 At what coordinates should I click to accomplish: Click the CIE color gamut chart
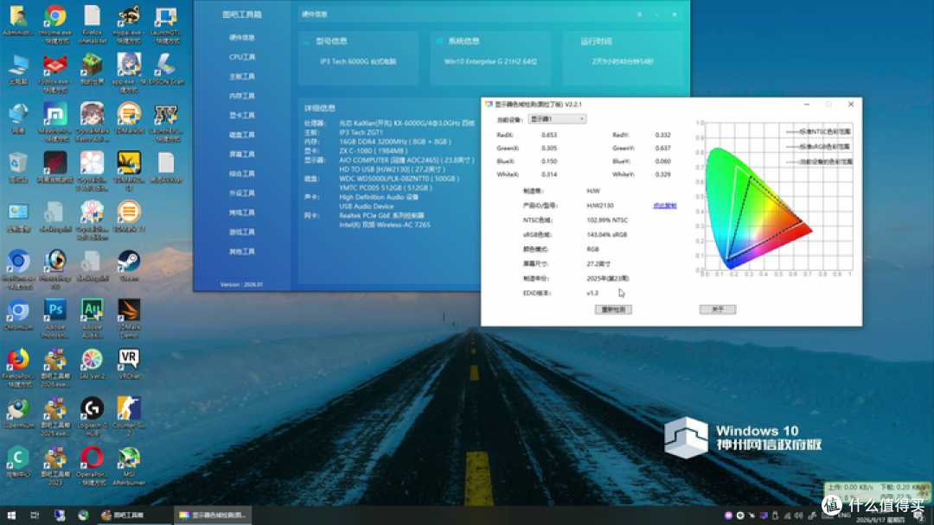point(774,198)
